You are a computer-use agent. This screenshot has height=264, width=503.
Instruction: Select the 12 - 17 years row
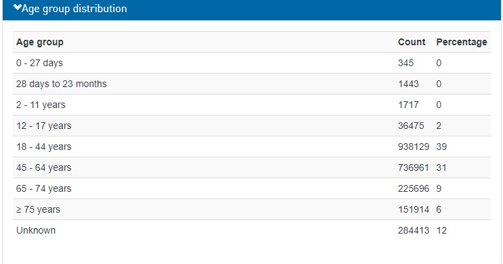(252, 126)
